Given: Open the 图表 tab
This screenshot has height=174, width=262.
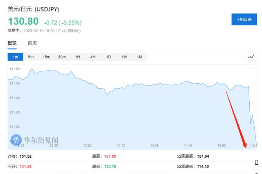Looking at the screenshot, I should [x=32, y=43].
